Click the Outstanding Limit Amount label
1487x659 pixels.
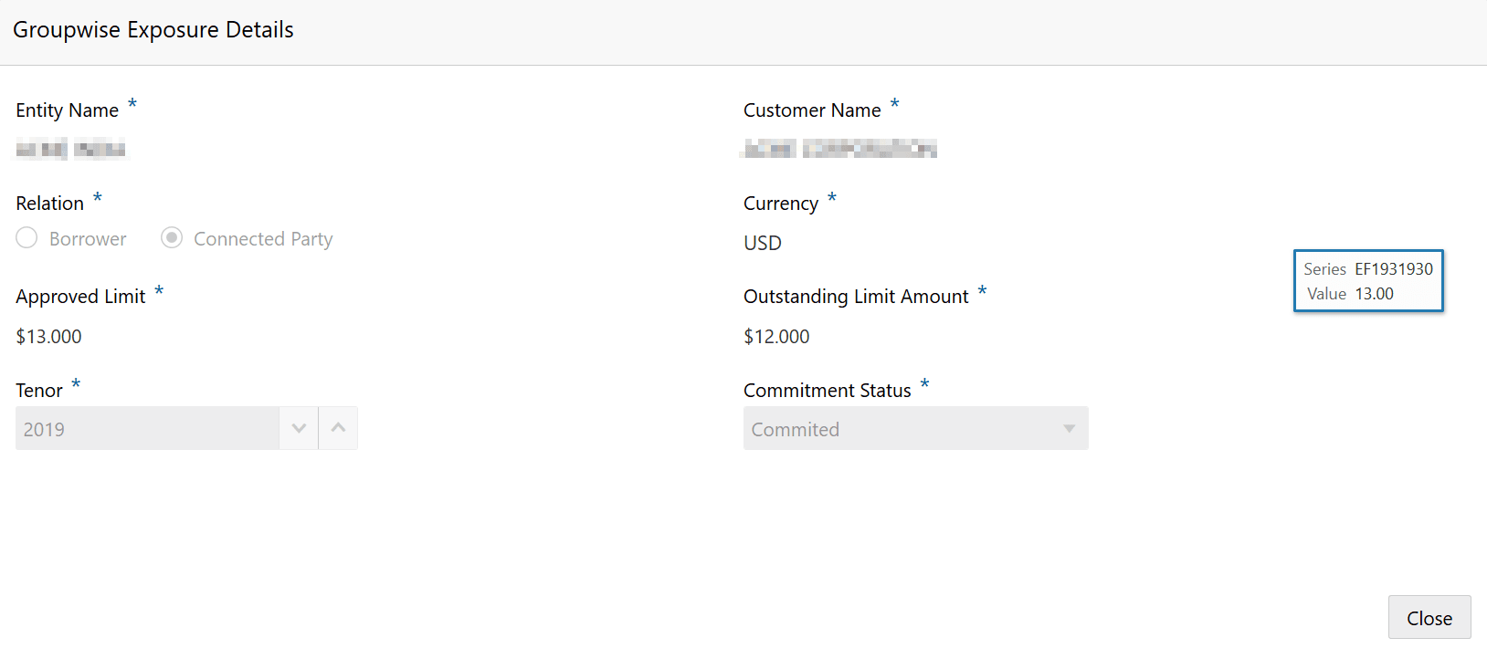[x=856, y=297]
